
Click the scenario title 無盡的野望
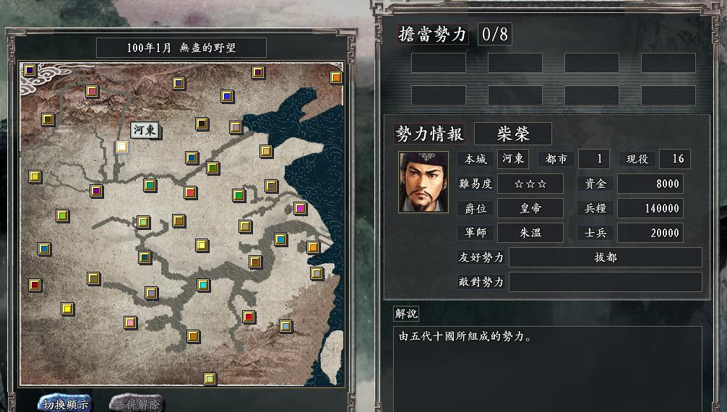pos(207,48)
